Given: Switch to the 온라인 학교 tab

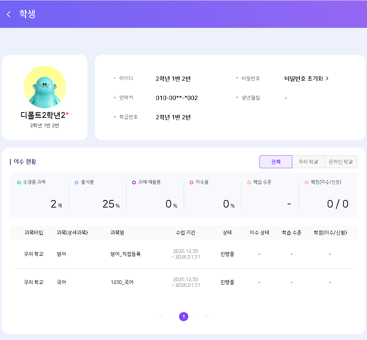Looking at the screenshot, I should click(341, 162).
